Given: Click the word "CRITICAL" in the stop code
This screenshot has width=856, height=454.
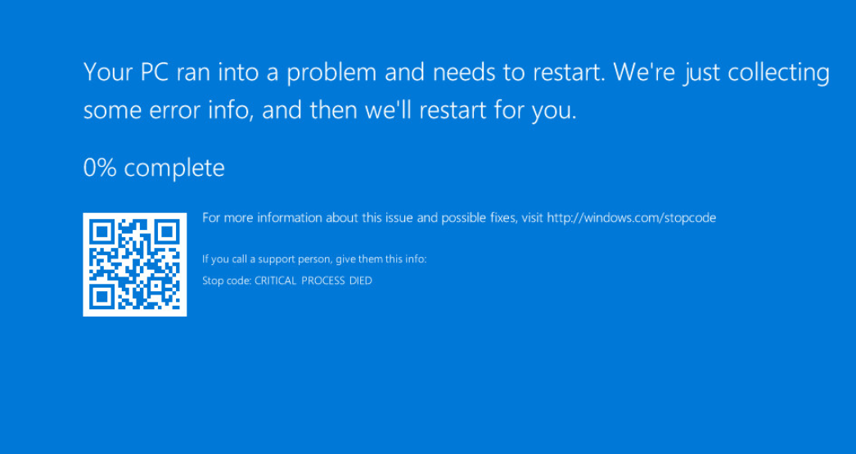Looking at the screenshot, I should [275, 281].
